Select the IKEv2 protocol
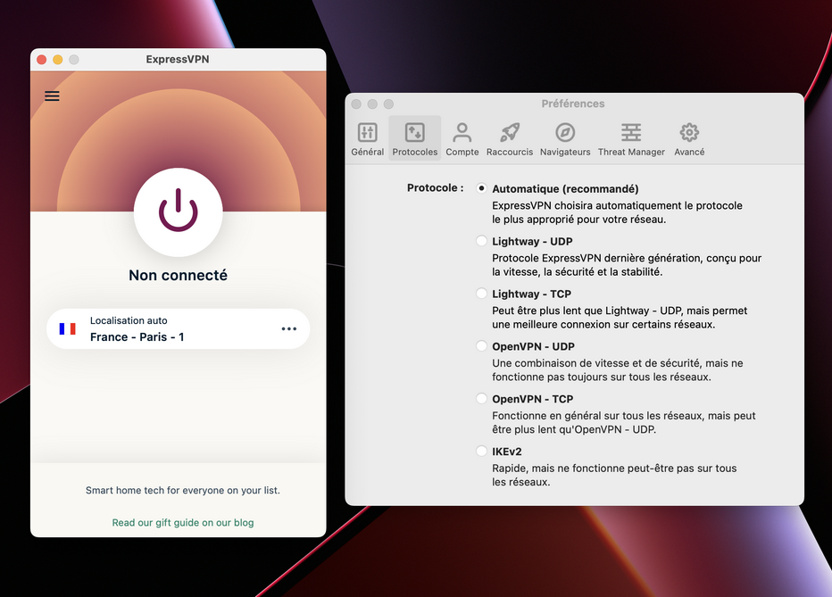832x597 pixels. 481,451
